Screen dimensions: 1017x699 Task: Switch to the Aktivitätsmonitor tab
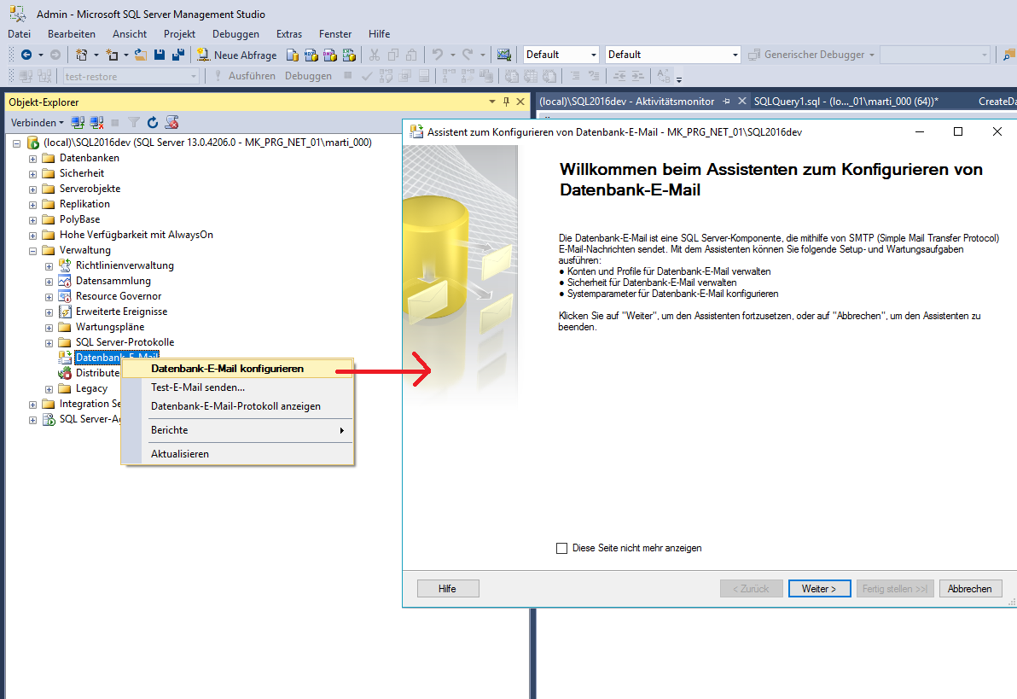626,102
